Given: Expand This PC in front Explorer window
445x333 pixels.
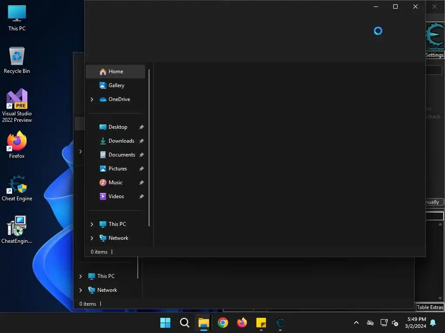Looking at the screenshot, I should pyautogui.click(x=92, y=224).
